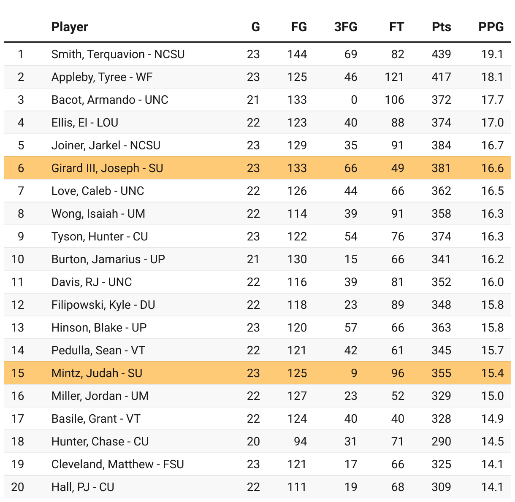The image size is (515, 502).
Task: Sort by the PPG column header
Action: [x=491, y=27]
